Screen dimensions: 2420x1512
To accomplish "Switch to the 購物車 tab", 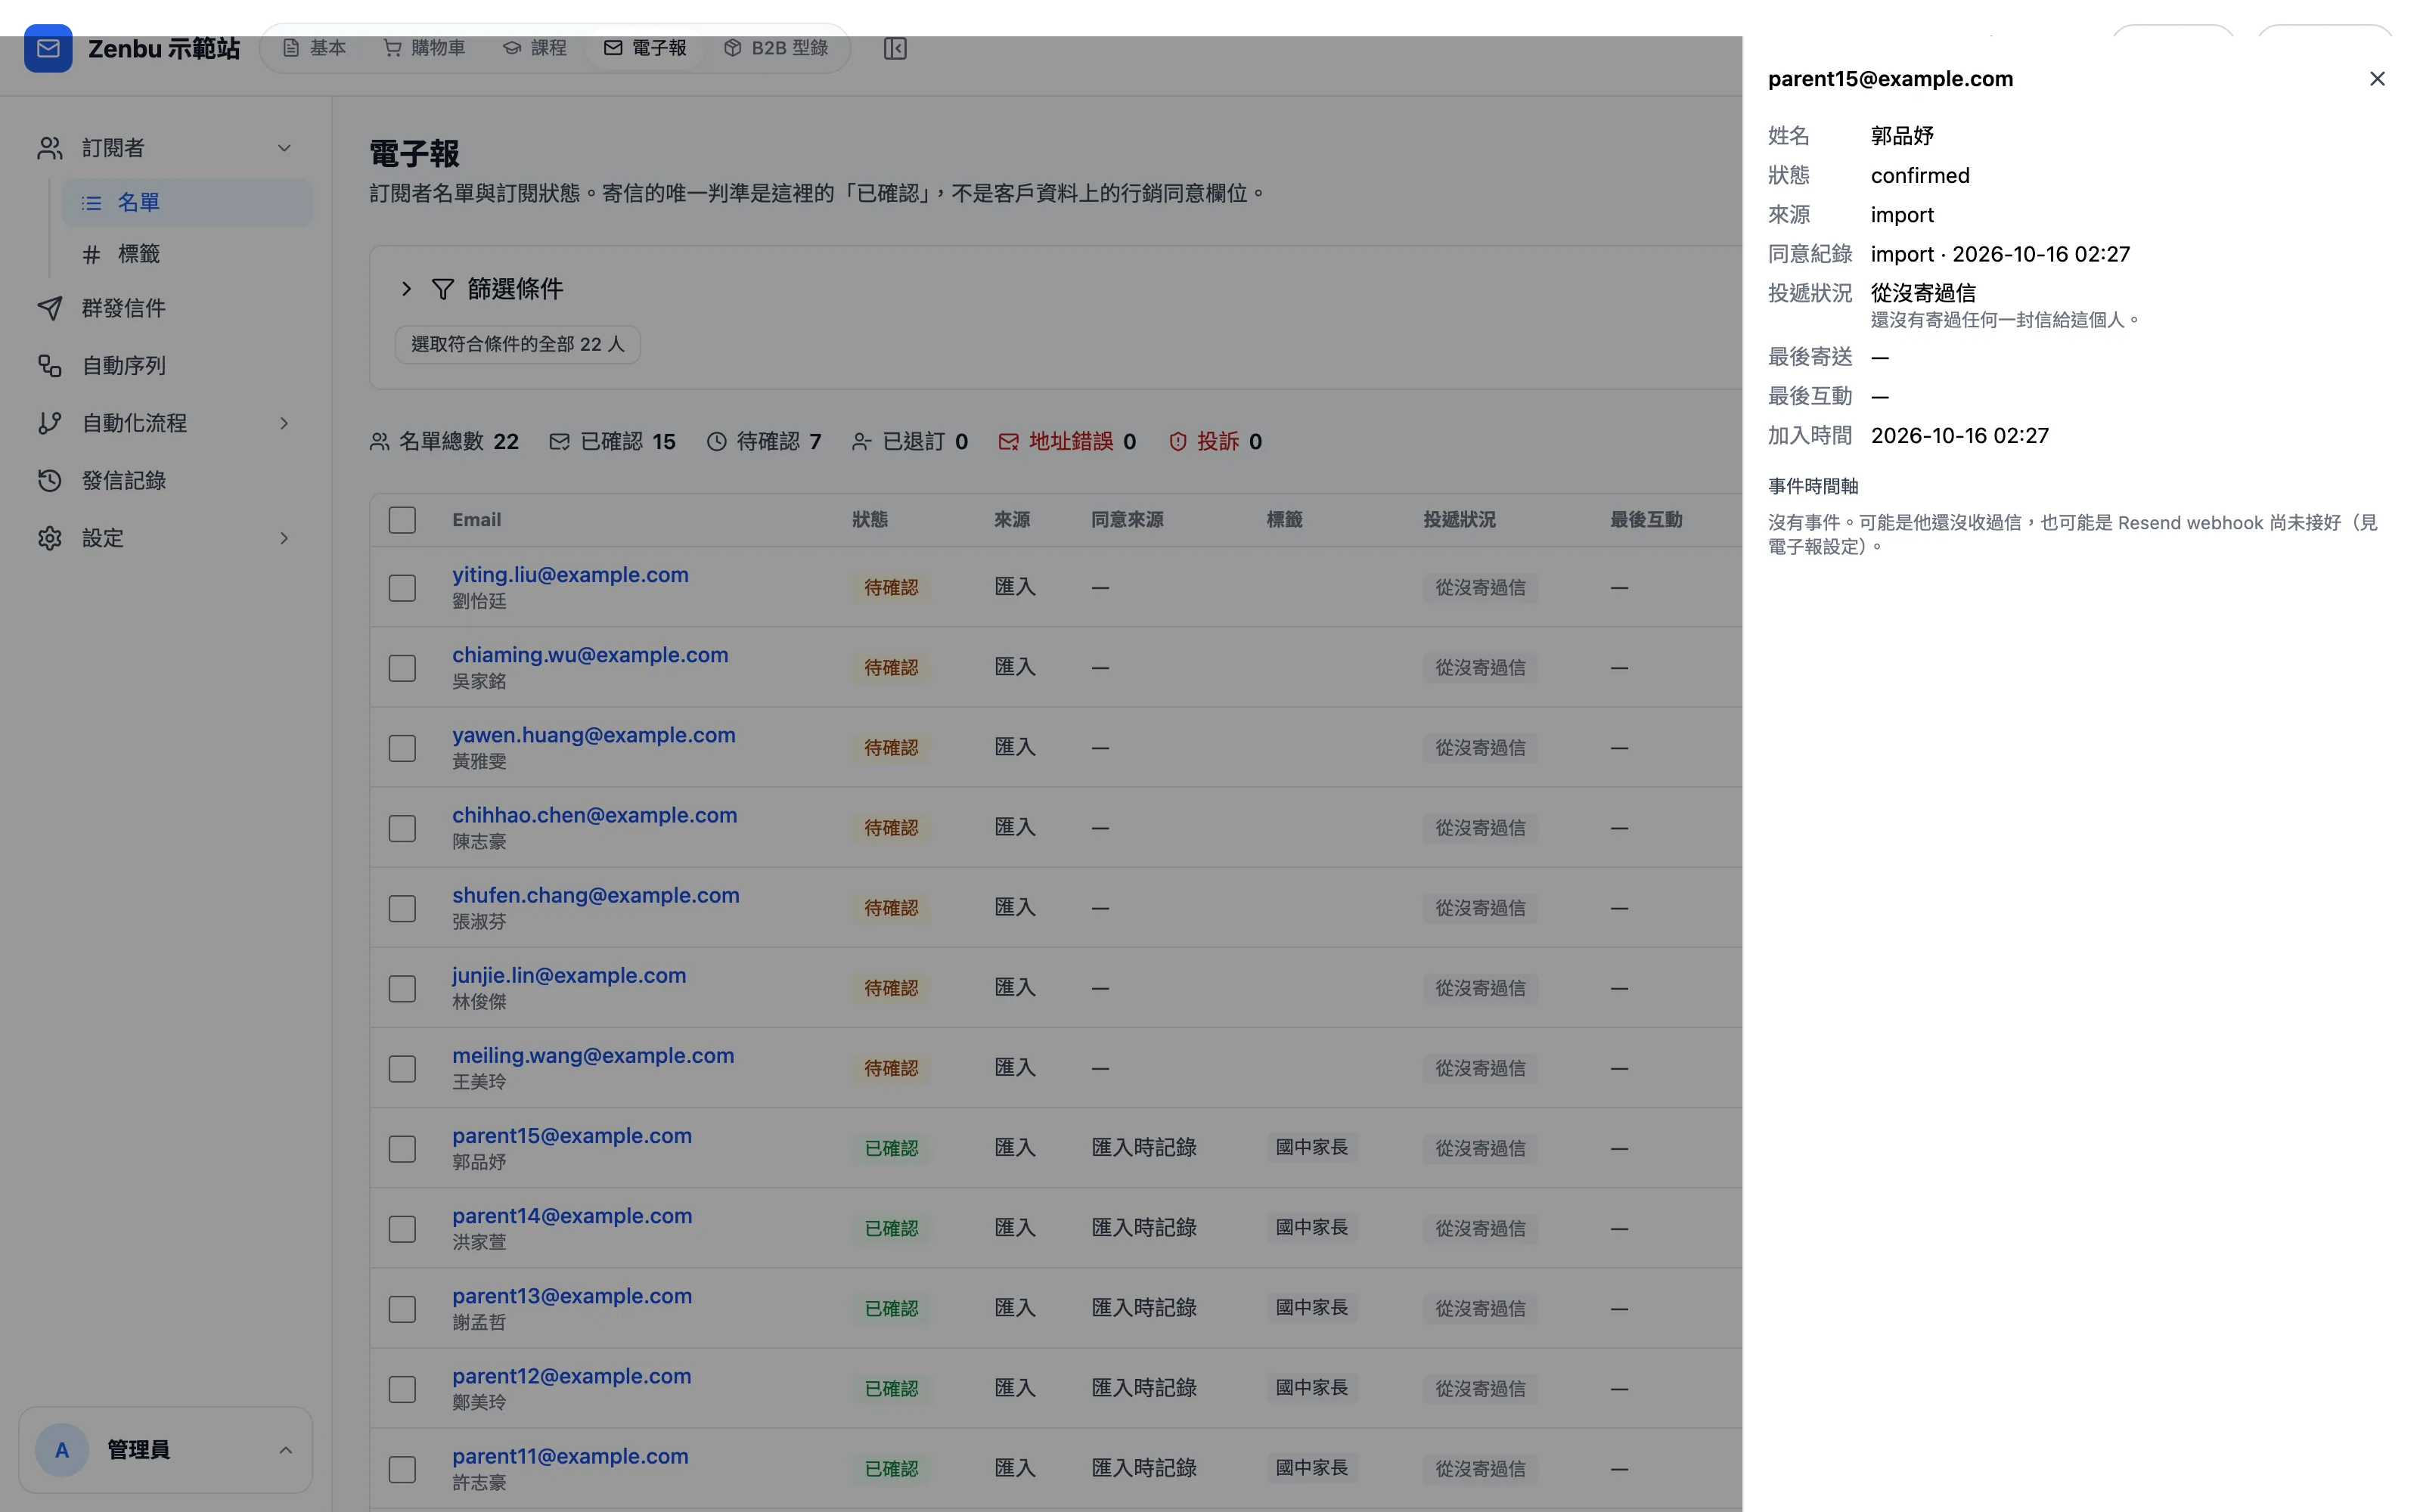I will tap(425, 48).
